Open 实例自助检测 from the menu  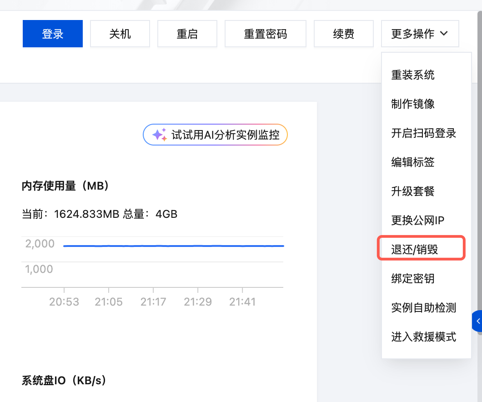point(423,308)
